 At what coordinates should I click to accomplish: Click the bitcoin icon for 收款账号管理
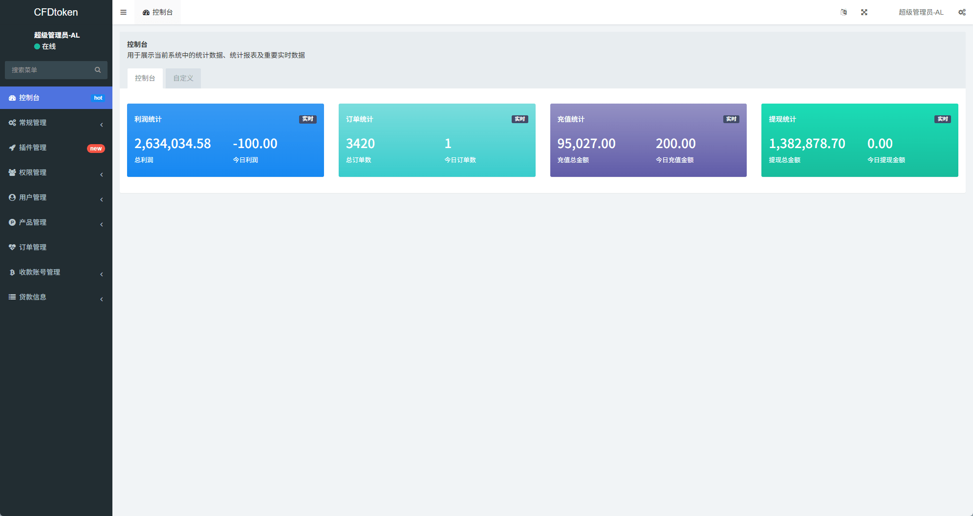click(x=12, y=272)
